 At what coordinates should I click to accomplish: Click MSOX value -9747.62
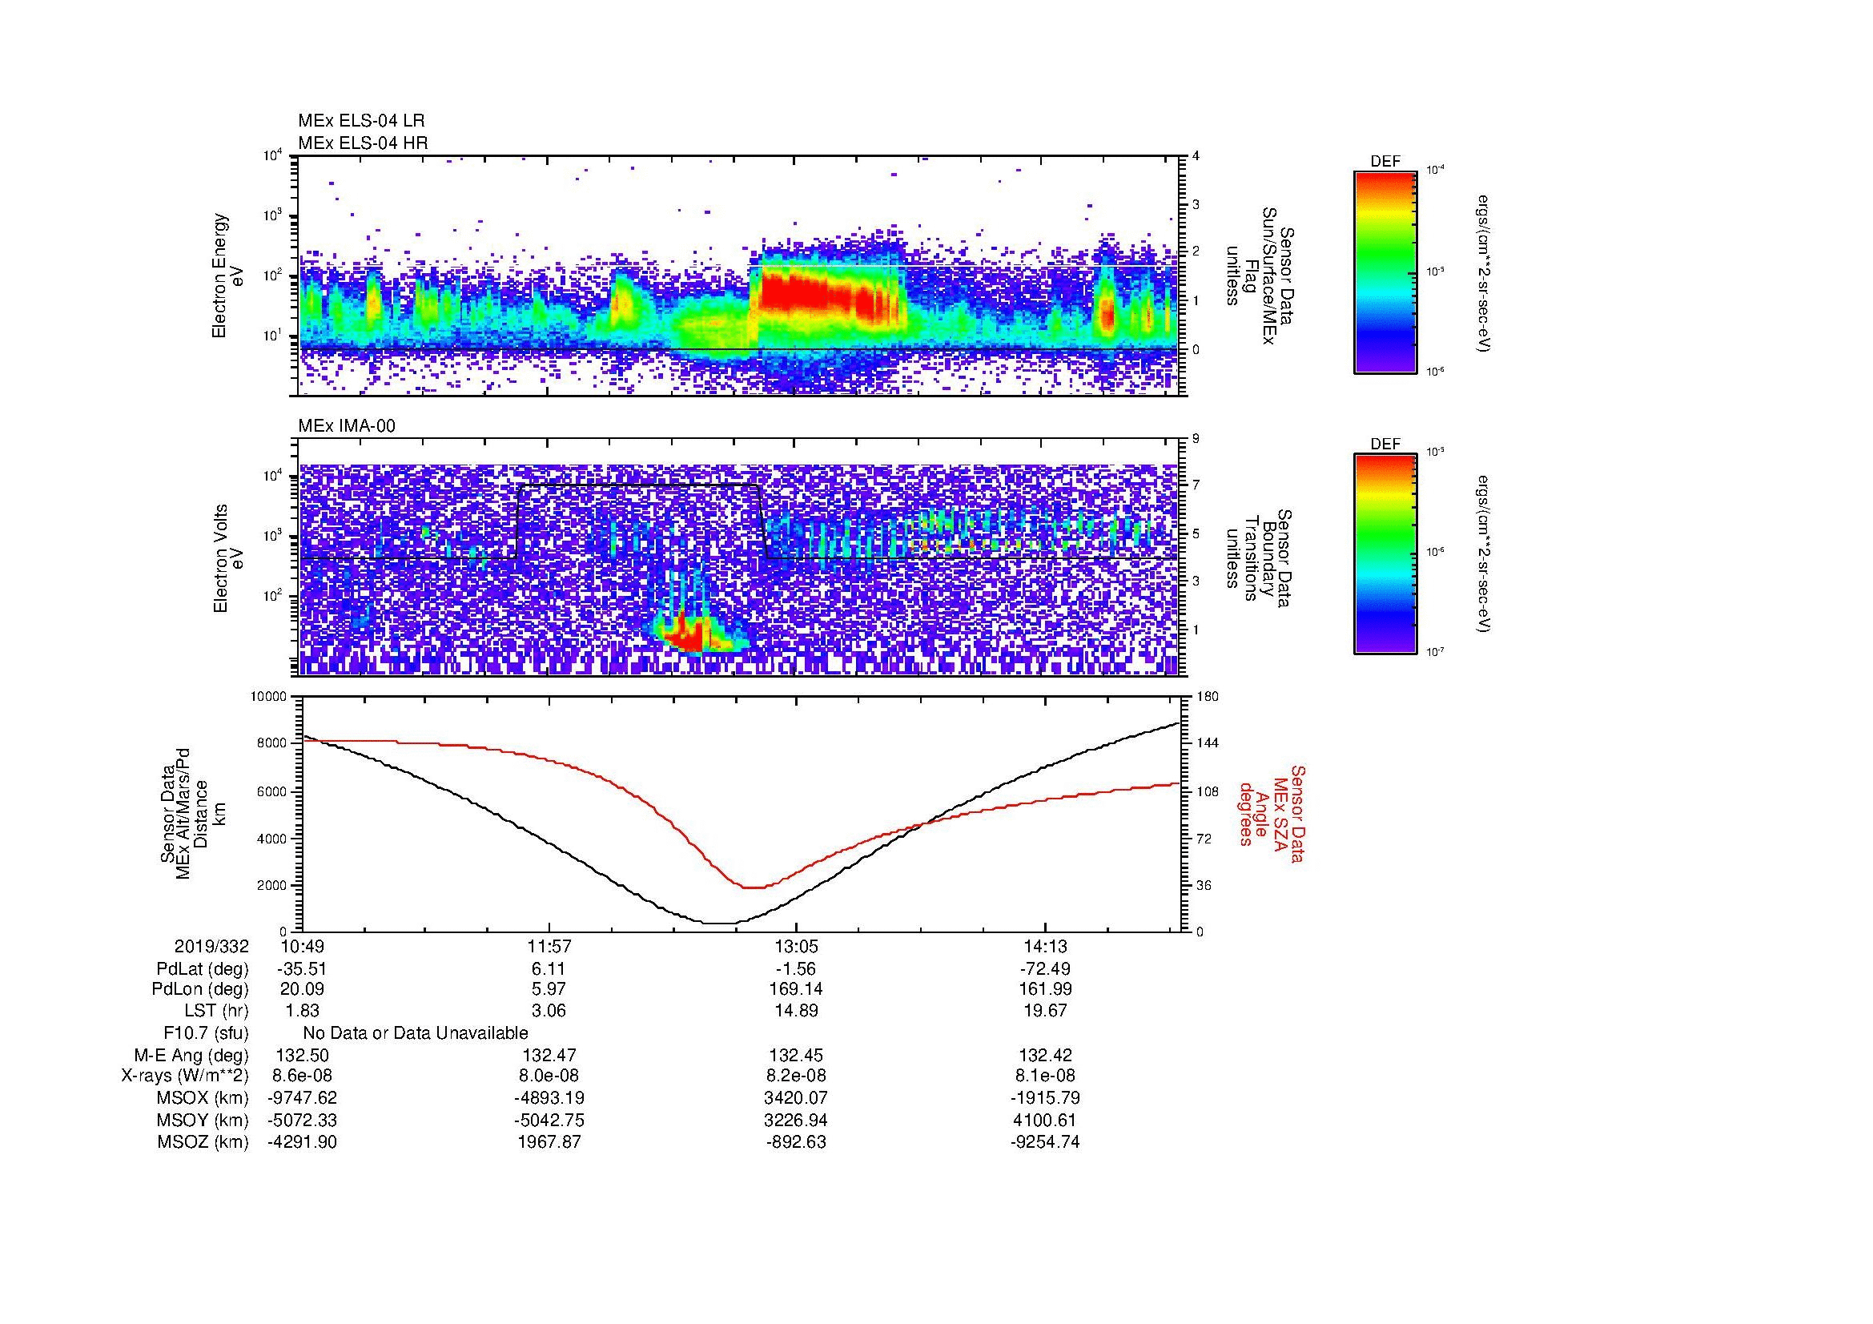click(302, 1098)
